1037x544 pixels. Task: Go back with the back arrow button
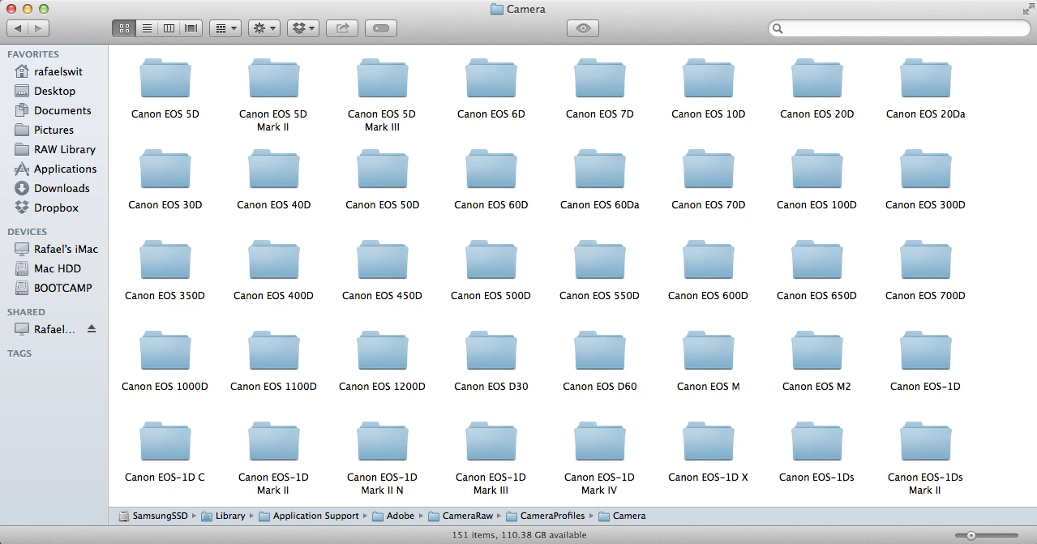tap(18, 28)
